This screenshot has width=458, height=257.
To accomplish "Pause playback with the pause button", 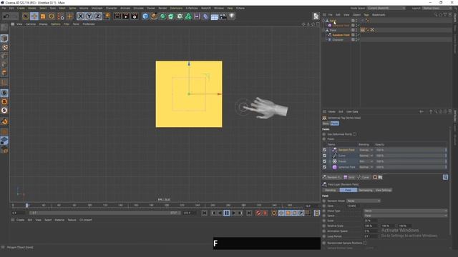I will click(227, 213).
